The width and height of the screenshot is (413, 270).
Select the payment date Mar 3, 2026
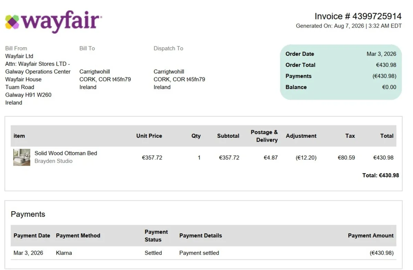(x=28, y=253)
